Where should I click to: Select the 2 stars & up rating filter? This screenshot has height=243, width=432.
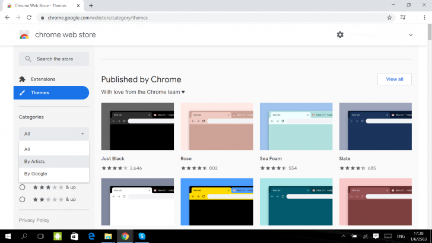pos(23,199)
